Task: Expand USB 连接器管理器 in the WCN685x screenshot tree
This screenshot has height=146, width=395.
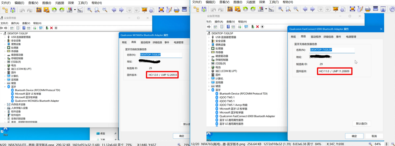Action: pos(5,37)
